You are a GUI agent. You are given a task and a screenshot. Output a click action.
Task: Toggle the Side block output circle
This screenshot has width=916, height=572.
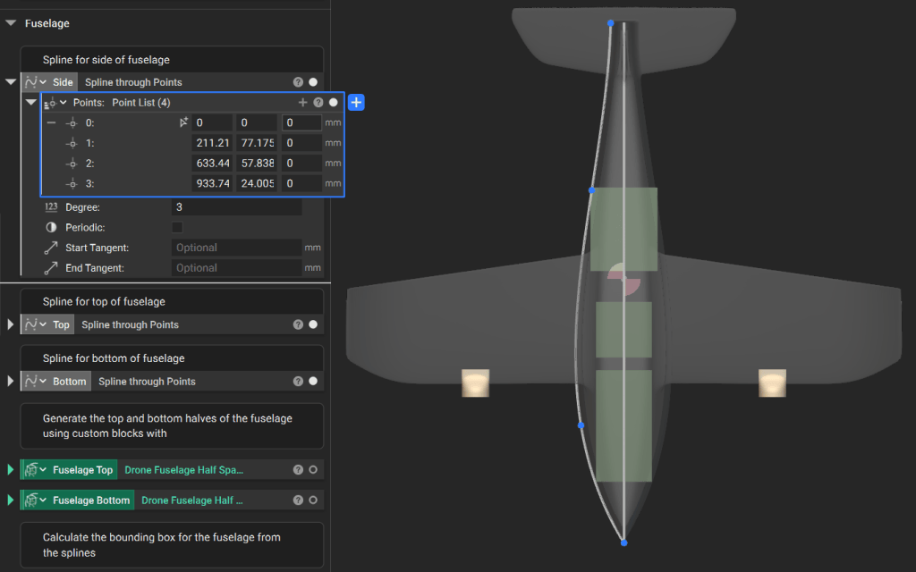click(x=313, y=82)
